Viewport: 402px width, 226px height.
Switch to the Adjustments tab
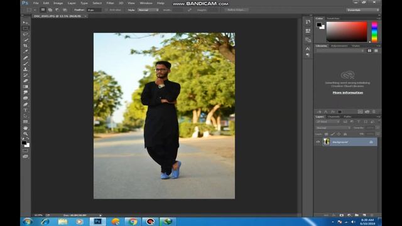pos(339,46)
